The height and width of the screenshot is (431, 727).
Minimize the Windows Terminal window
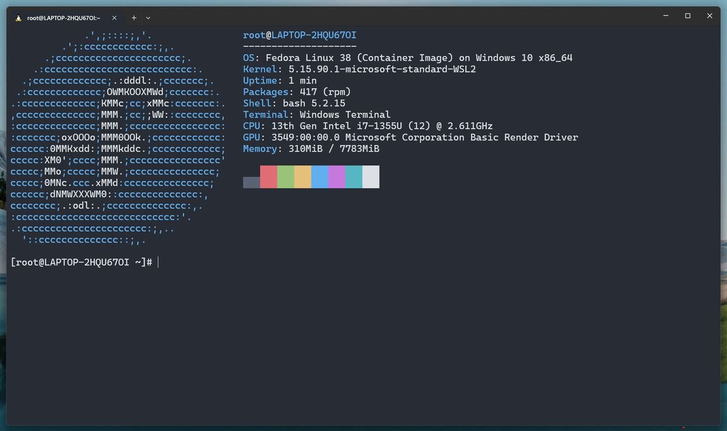click(x=665, y=16)
